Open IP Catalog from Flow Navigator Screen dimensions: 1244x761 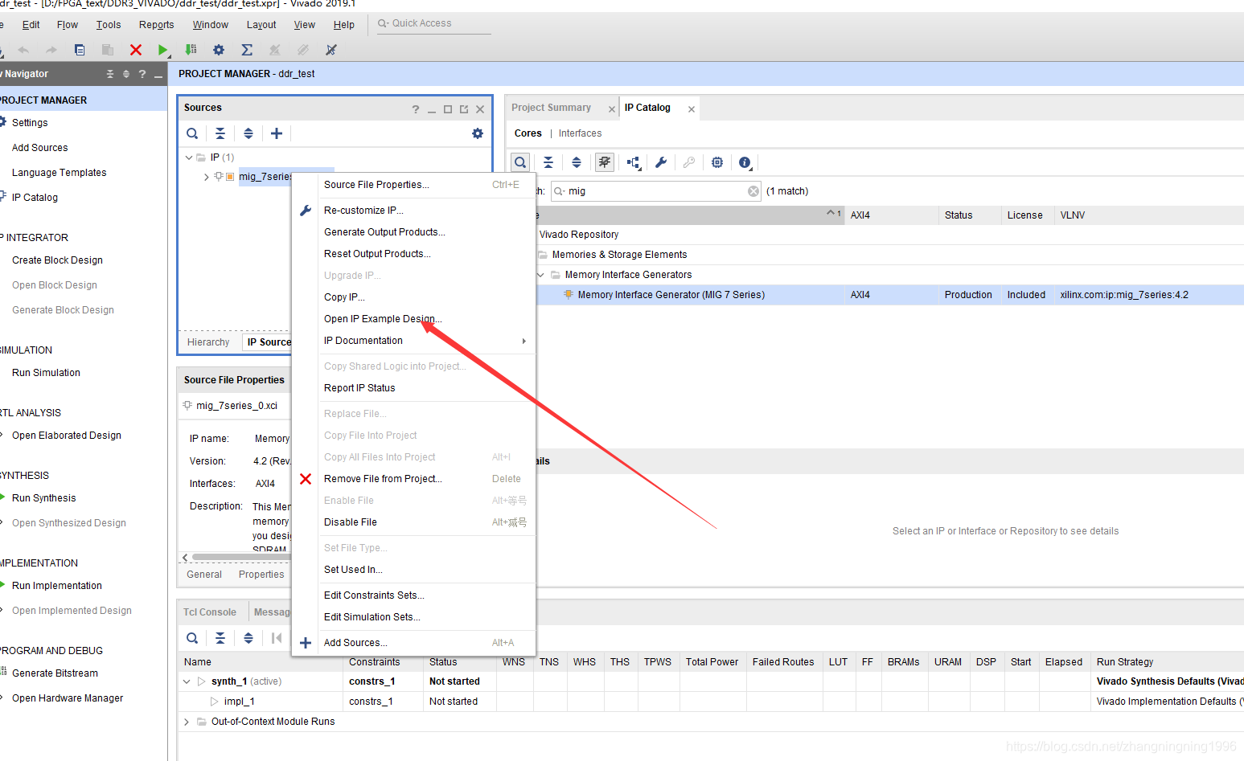[35, 198]
